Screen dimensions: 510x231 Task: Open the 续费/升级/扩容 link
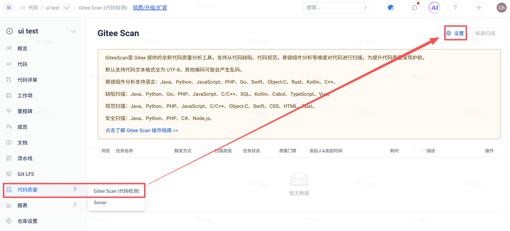coord(150,8)
